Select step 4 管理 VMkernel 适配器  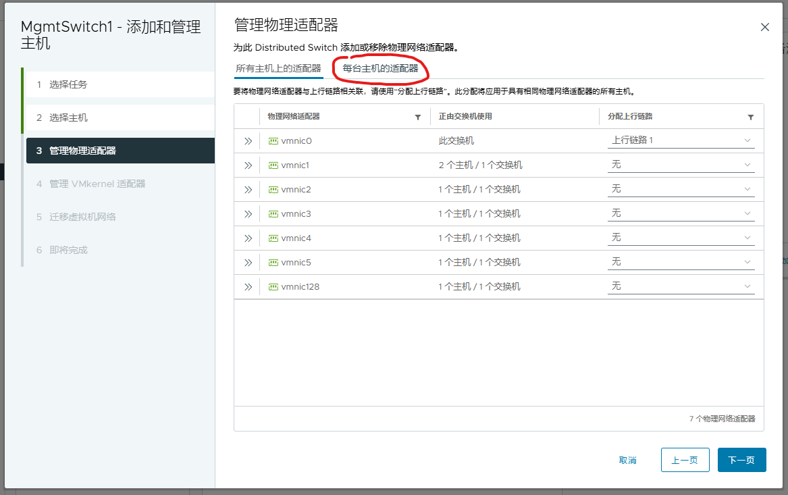tap(120, 184)
